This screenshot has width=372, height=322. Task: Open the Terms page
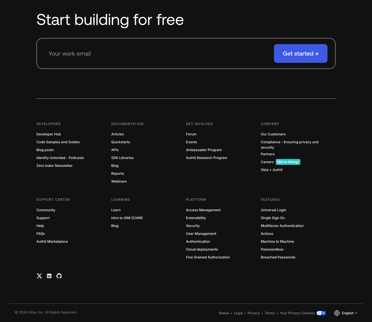tap(269, 313)
